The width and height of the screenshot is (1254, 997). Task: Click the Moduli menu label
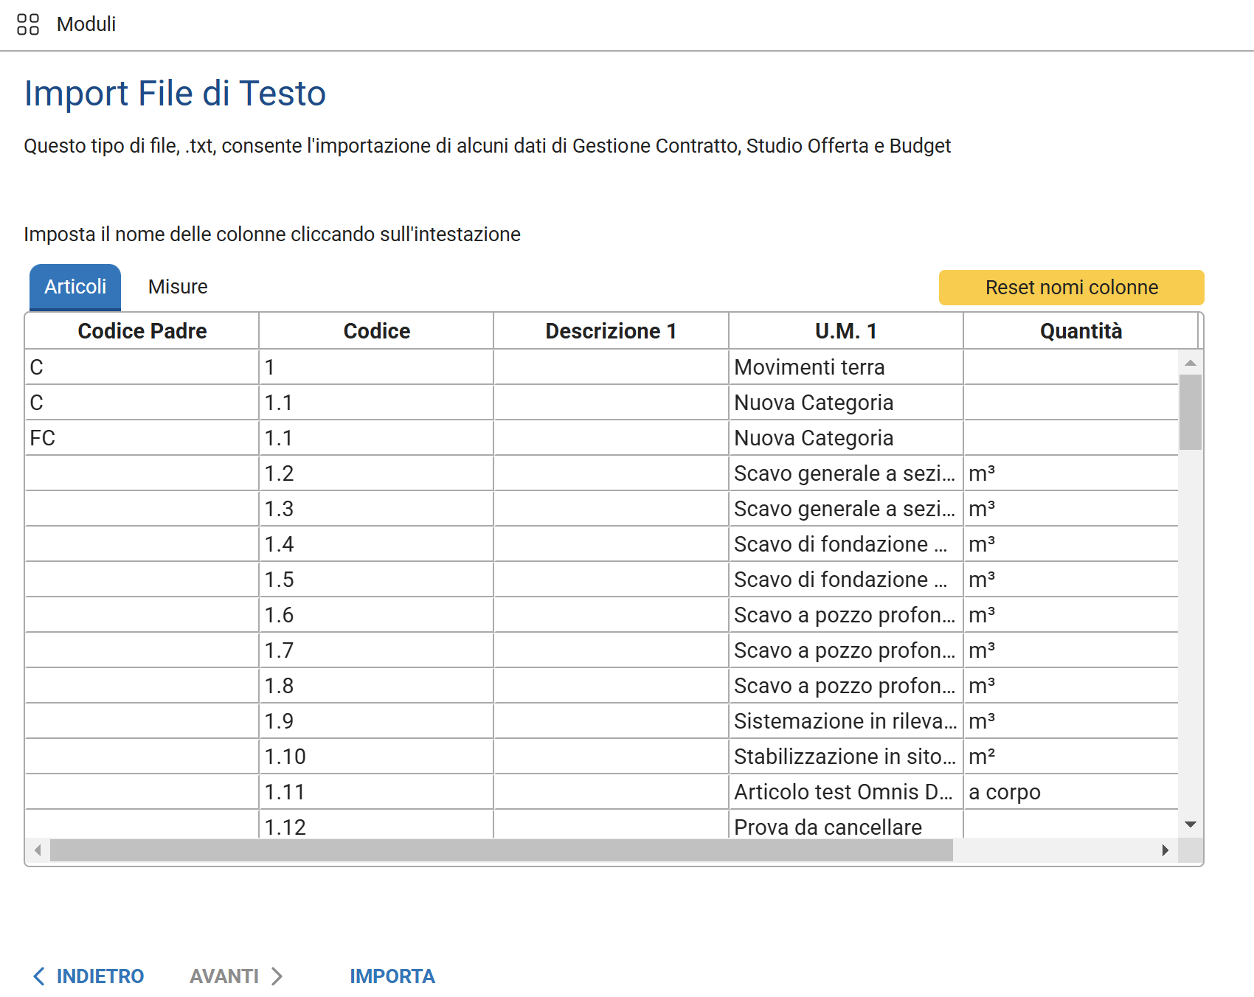point(86,24)
